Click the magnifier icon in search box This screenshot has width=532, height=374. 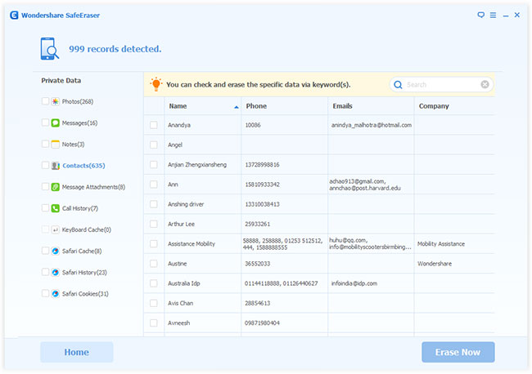click(398, 85)
